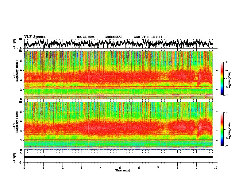This screenshot has width=243, height=188.
Task: Click the ch.2 PSD color scale bar
Action: 222,129
